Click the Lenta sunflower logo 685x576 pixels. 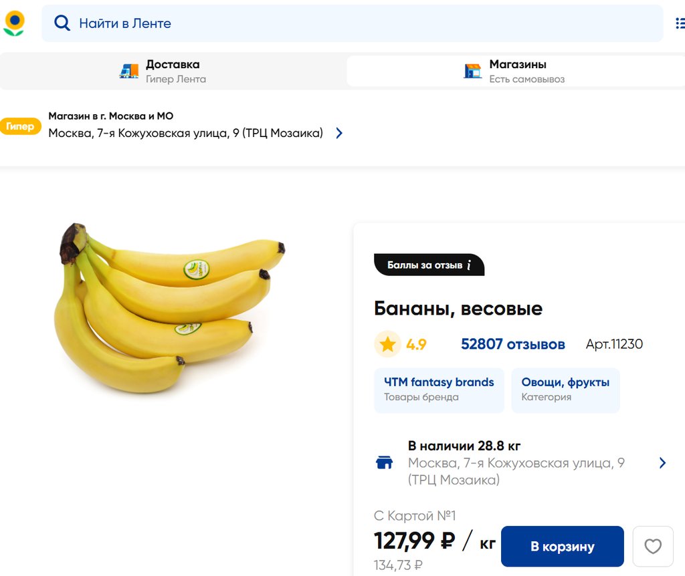[x=14, y=23]
